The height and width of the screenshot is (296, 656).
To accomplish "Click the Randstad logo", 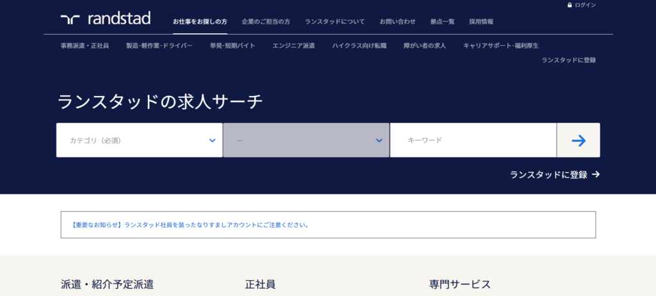I will point(106,19).
